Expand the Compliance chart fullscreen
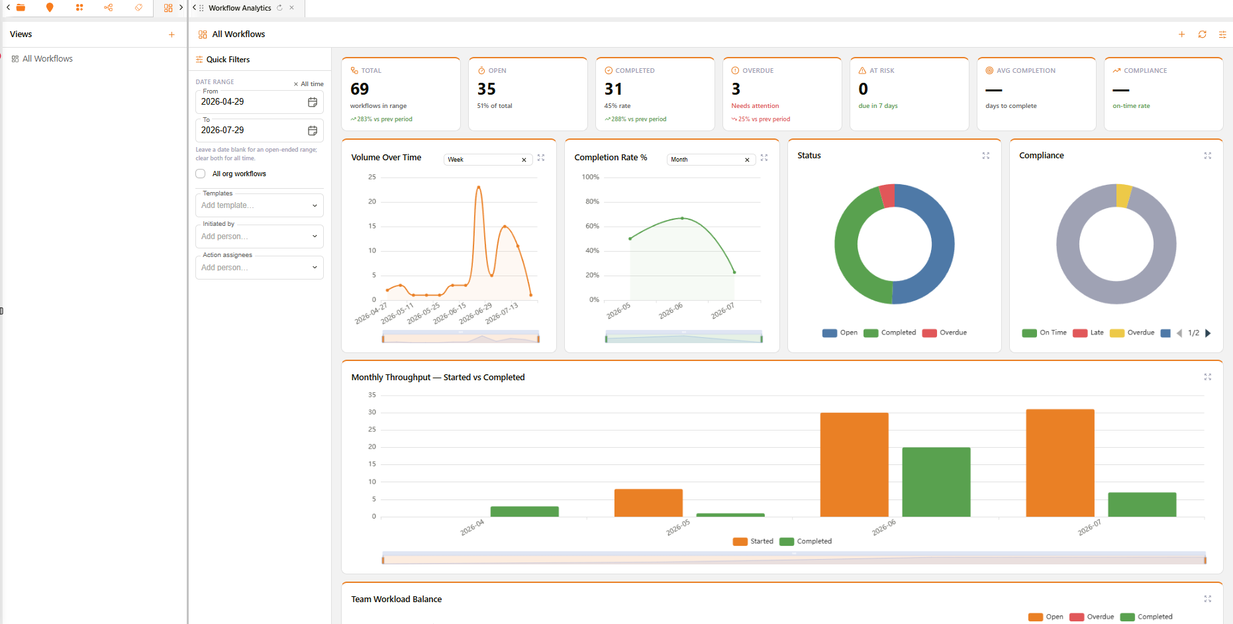 point(1208,156)
